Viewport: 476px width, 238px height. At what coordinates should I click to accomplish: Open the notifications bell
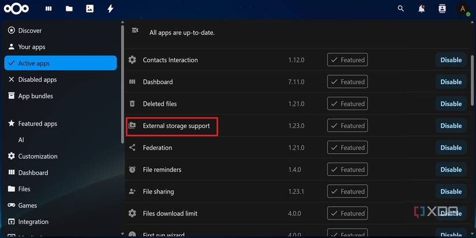[x=421, y=9]
